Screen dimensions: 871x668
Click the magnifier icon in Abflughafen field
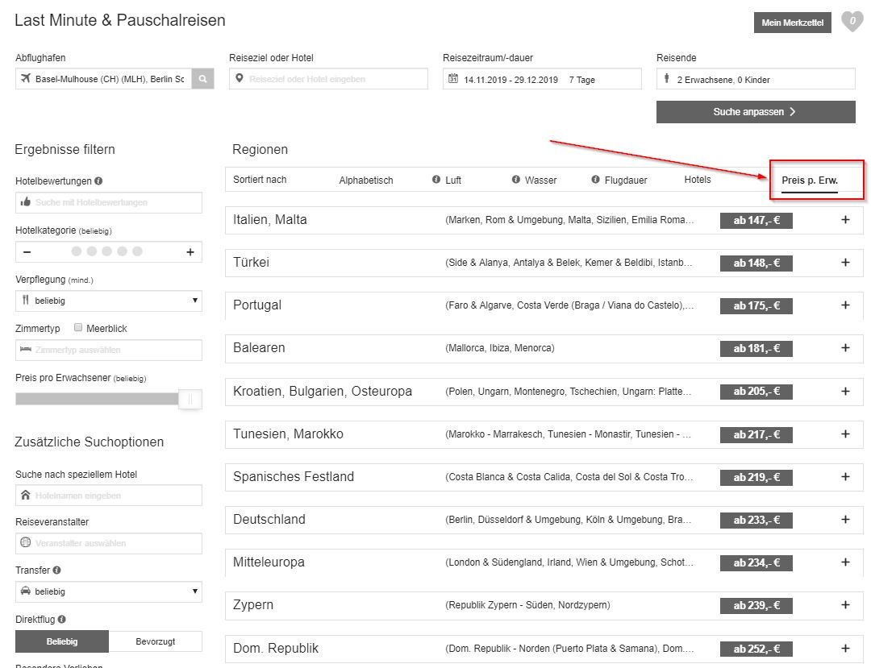pyautogui.click(x=203, y=79)
